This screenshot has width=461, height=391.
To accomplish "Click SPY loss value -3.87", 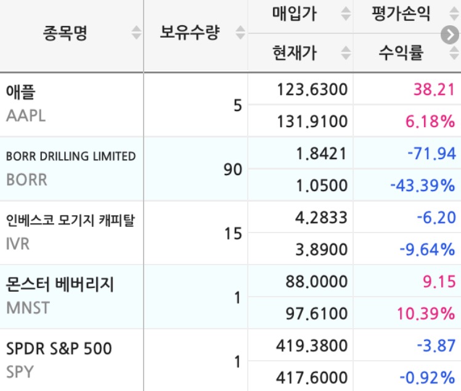I will pos(436,346).
